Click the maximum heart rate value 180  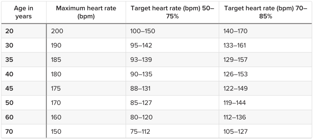point(57,74)
